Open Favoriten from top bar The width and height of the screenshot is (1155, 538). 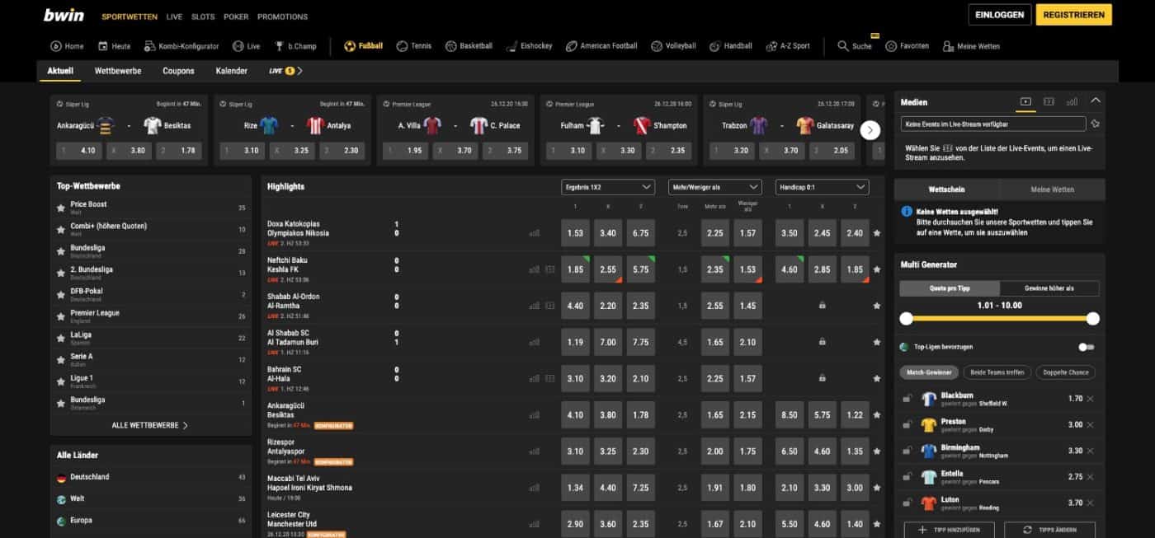click(907, 46)
